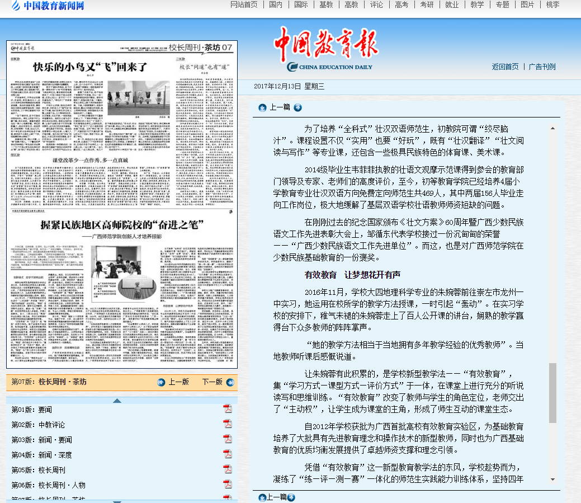Open 图片 in top navigation
The width and height of the screenshot is (581, 503).
click(528, 5)
